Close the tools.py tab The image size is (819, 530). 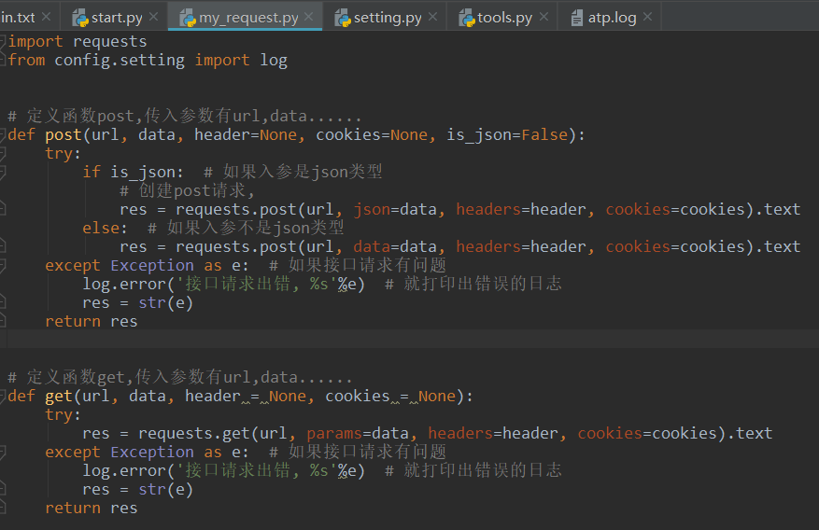click(544, 17)
